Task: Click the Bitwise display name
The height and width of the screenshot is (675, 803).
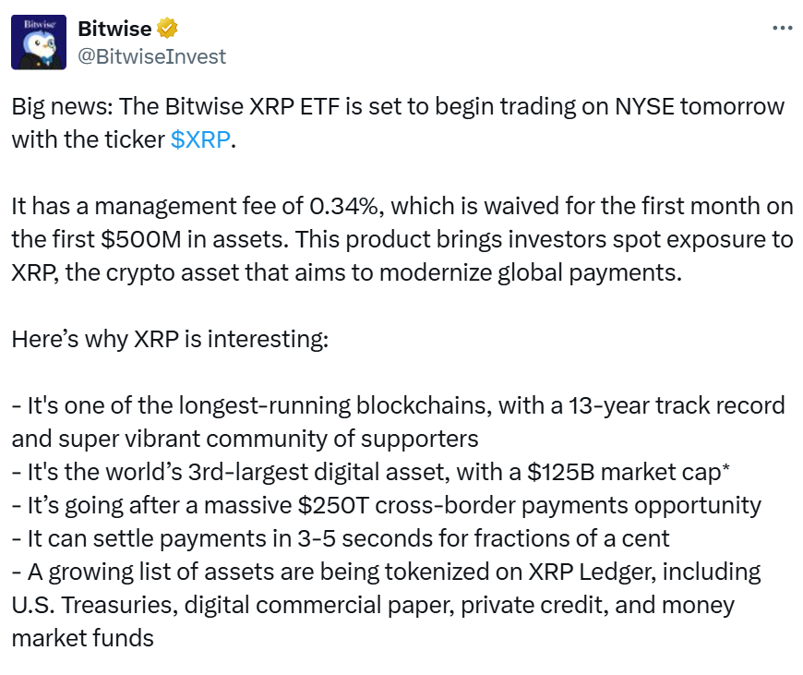Action: click(114, 29)
